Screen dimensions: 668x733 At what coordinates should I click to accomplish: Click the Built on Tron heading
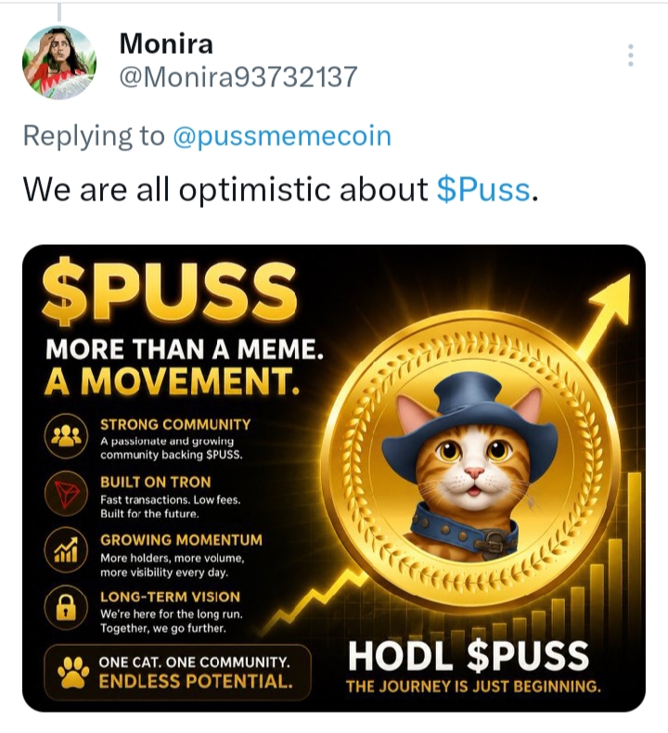156,482
